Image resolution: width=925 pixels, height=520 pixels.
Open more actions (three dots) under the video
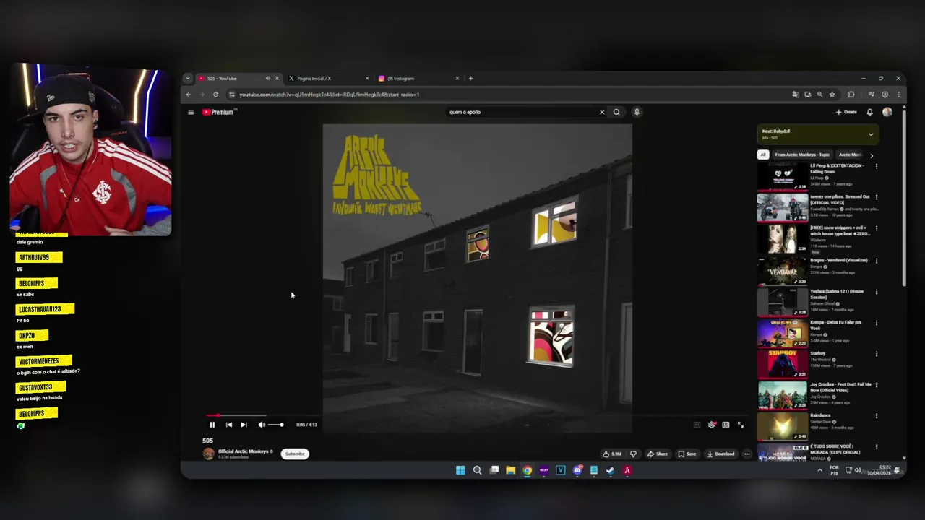[747, 454]
